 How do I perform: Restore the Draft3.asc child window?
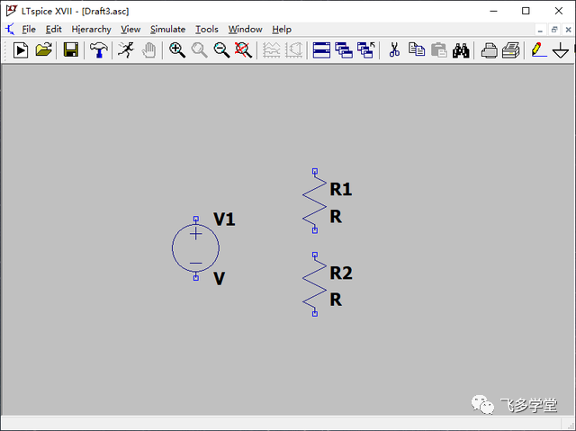[x=554, y=30]
